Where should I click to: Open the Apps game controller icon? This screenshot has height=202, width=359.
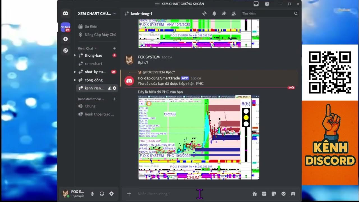293,194
